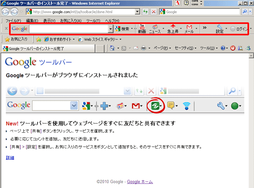Stop loading with the red X button
This screenshot has width=254, height=188.
point(153,12)
